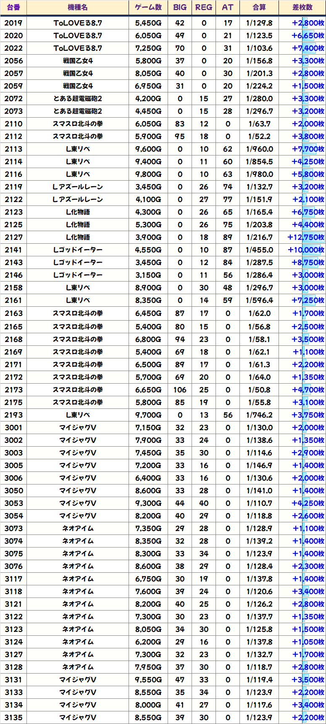Select the BIG count 106 cell

point(180,390)
